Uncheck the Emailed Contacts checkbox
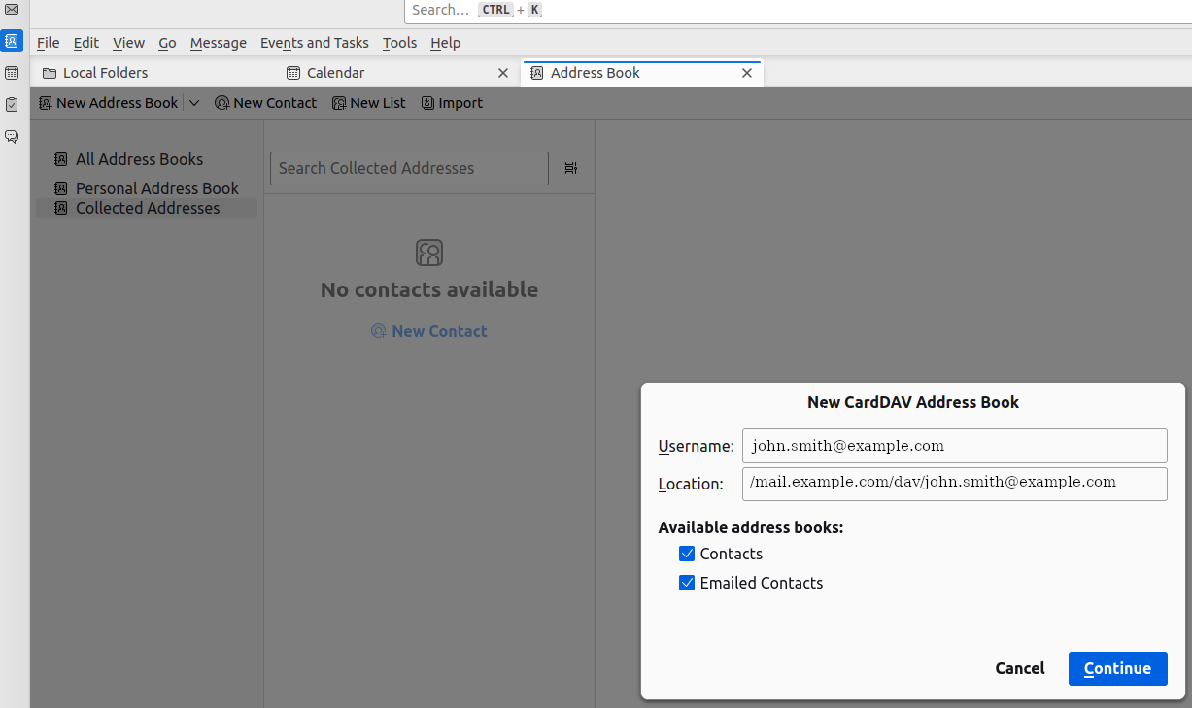 click(687, 583)
